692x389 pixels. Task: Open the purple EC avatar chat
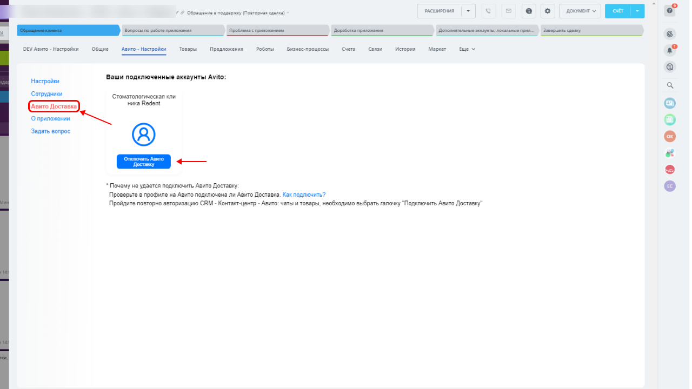point(670,186)
